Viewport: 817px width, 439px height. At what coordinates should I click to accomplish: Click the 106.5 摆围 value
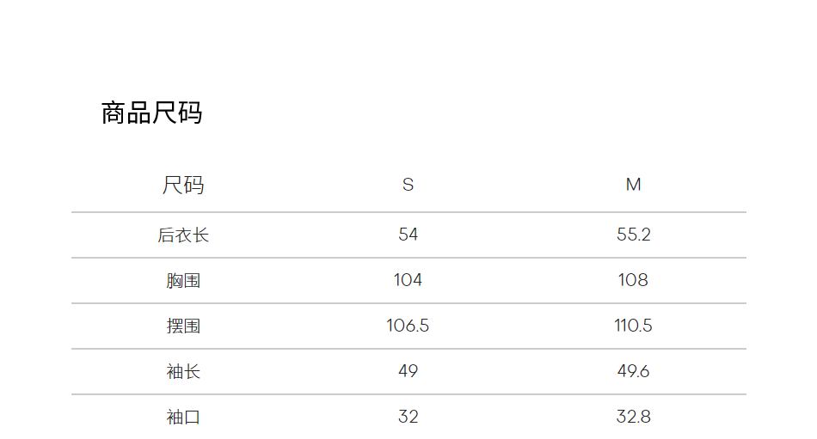(x=408, y=326)
